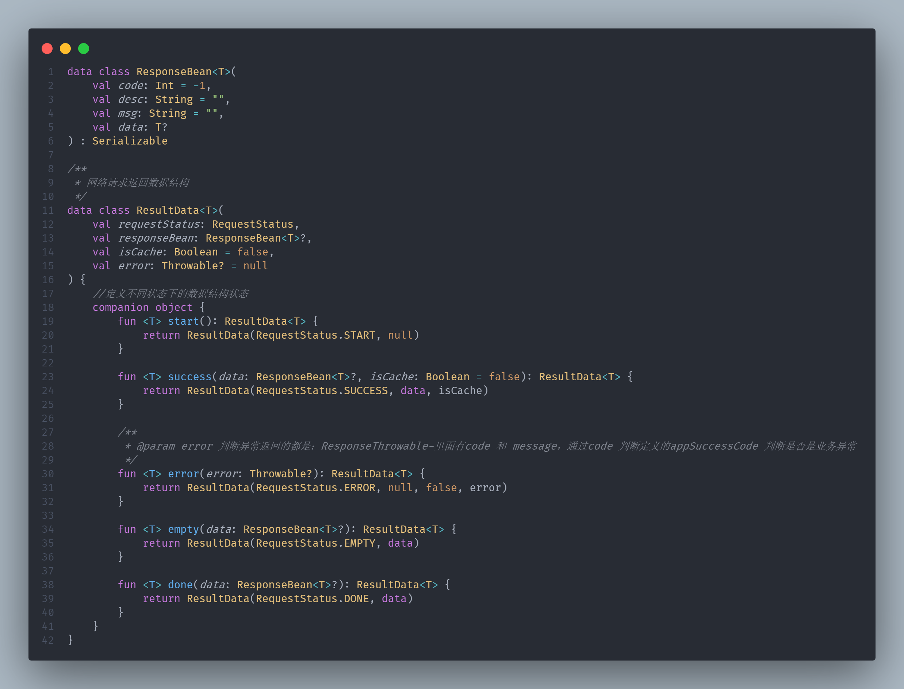
Task: Click RequestStatus.START in return statement
Action: [315, 335]
